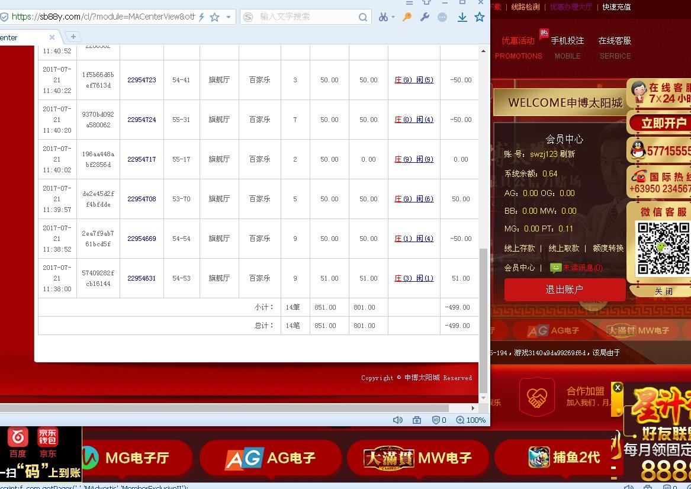Open the 100% page zoom control

point(471,420)
